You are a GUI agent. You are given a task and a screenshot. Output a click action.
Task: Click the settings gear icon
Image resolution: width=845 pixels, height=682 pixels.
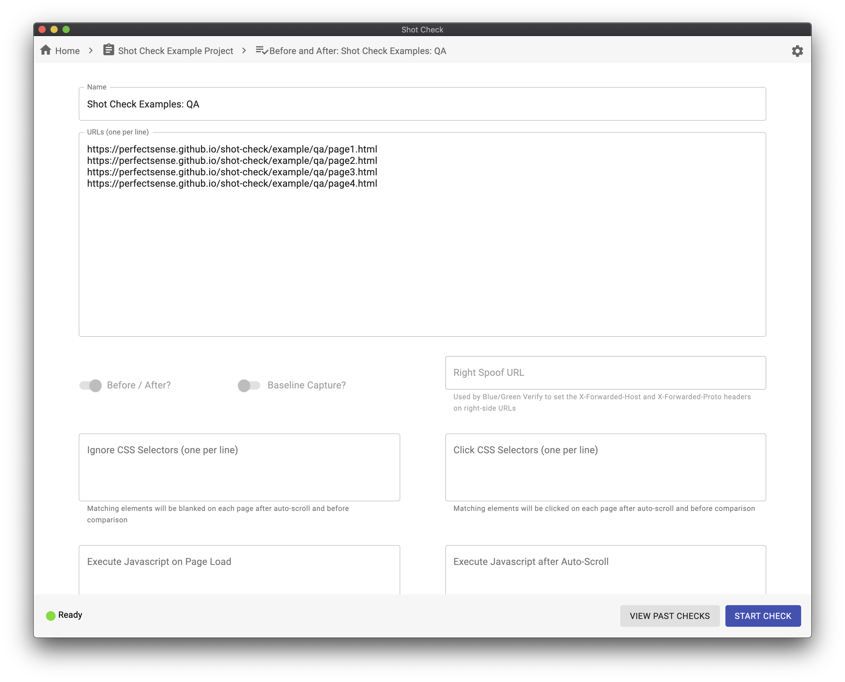(796, 51)
